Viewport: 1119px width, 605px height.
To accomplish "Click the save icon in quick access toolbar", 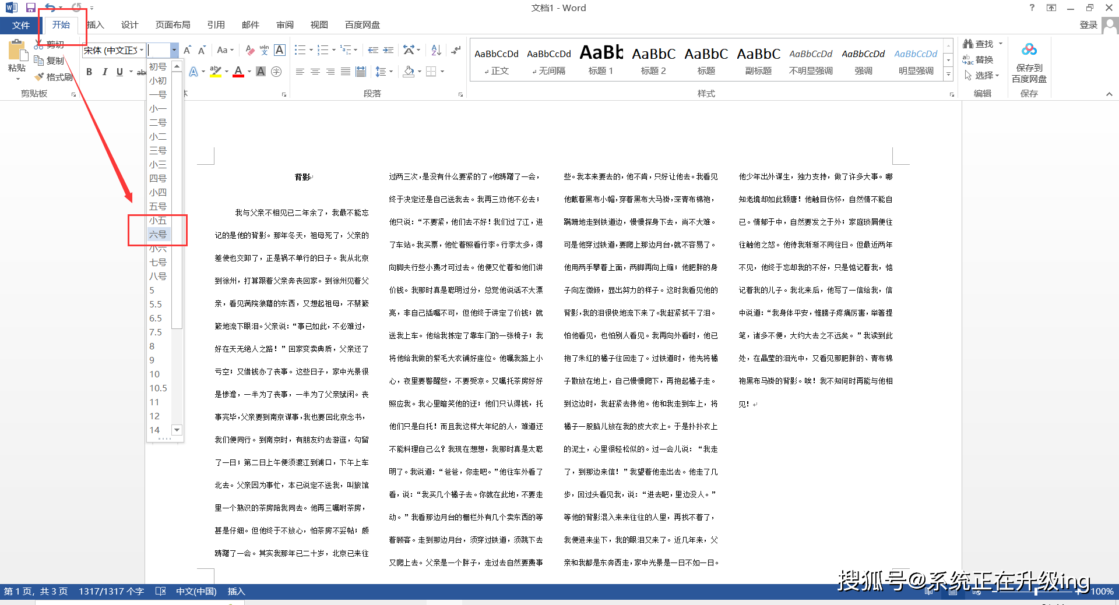I will pyautogui.click(x=31, y=8).
